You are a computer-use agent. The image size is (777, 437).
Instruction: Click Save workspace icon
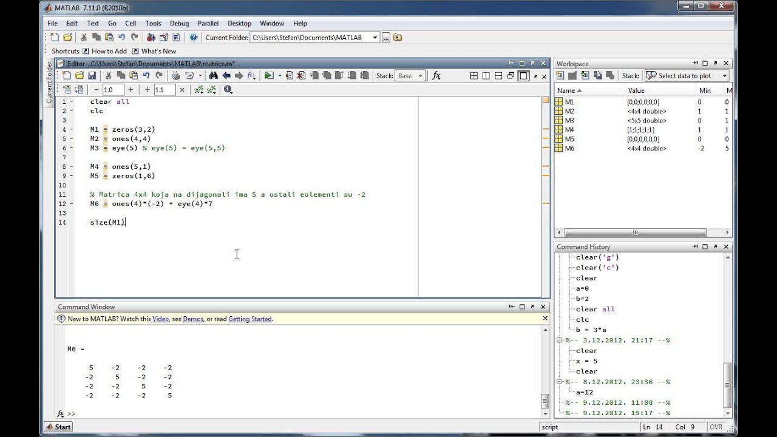tap(598, 76)
